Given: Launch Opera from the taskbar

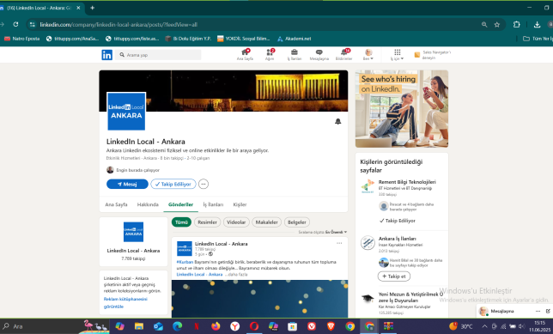Looking at the screenshot, I should pos(254,326).
